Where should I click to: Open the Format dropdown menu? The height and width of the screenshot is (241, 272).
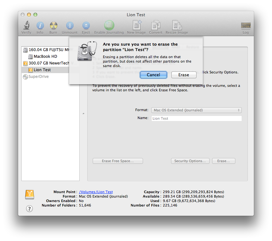pyautogui.click(x=197, y=110)
